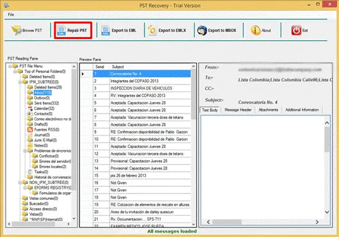Collapse the NON_IPM_SUBTREE tree node

(20, 183)
